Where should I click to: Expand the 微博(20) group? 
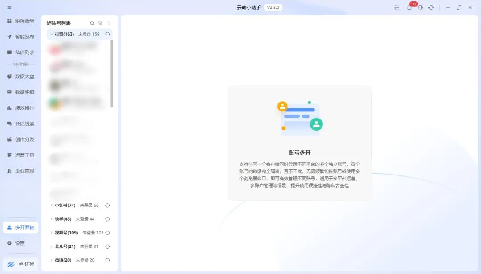(52, 260)
